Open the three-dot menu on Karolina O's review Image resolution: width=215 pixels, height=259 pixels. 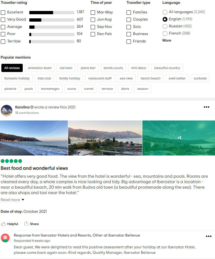(x=207, y=107)
